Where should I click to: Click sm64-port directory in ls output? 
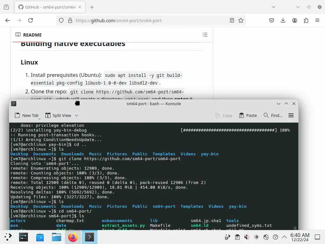(x=164, y=206)
